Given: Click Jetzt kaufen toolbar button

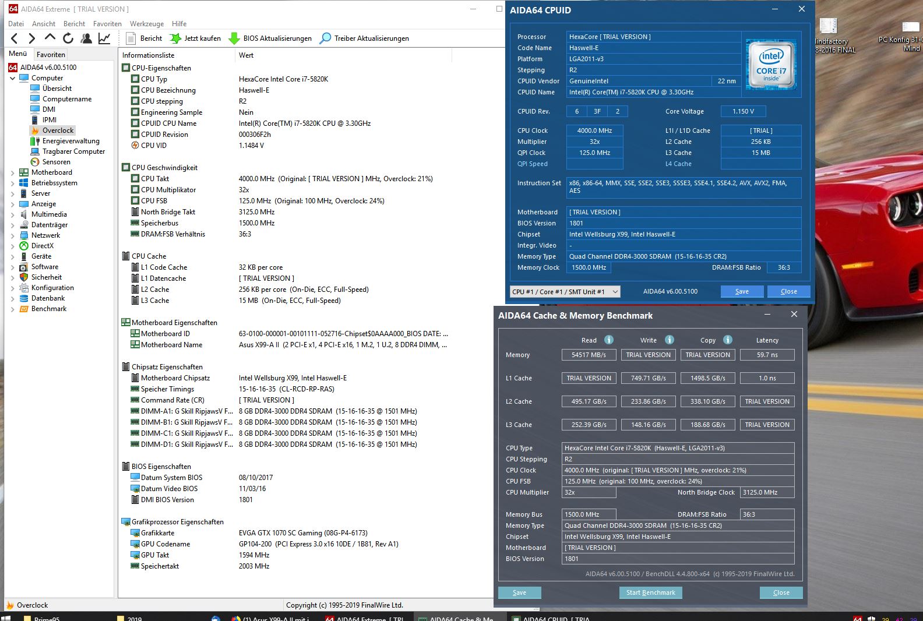Looking at the screenshot, I should [x=195, y=38].
